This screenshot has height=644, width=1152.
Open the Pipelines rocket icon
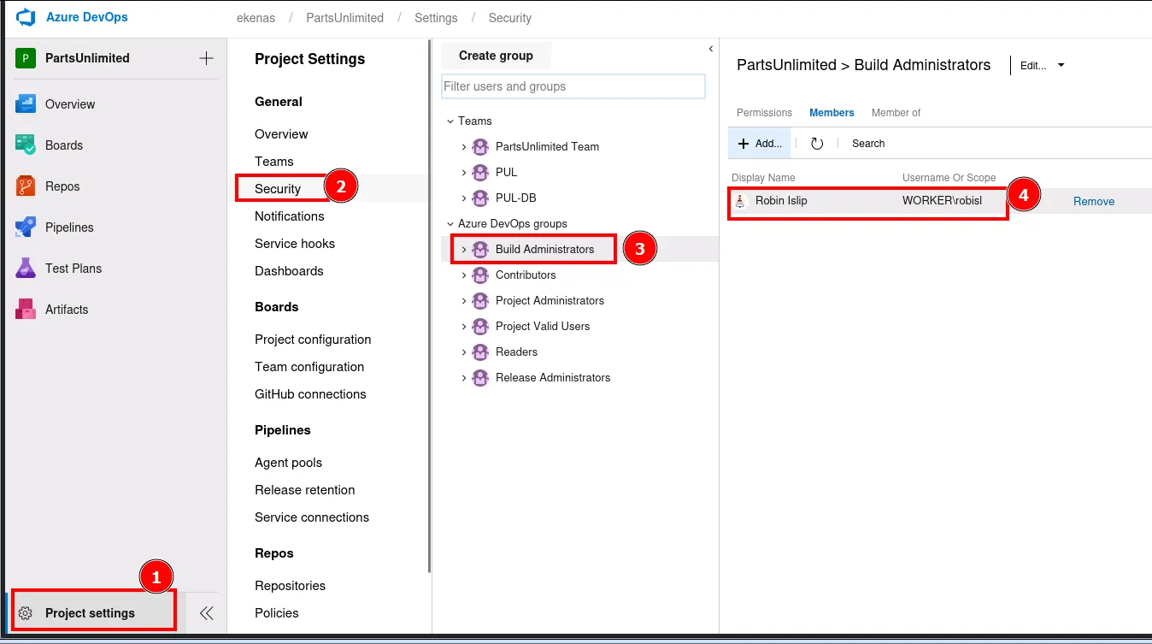[x=26, y=227]
